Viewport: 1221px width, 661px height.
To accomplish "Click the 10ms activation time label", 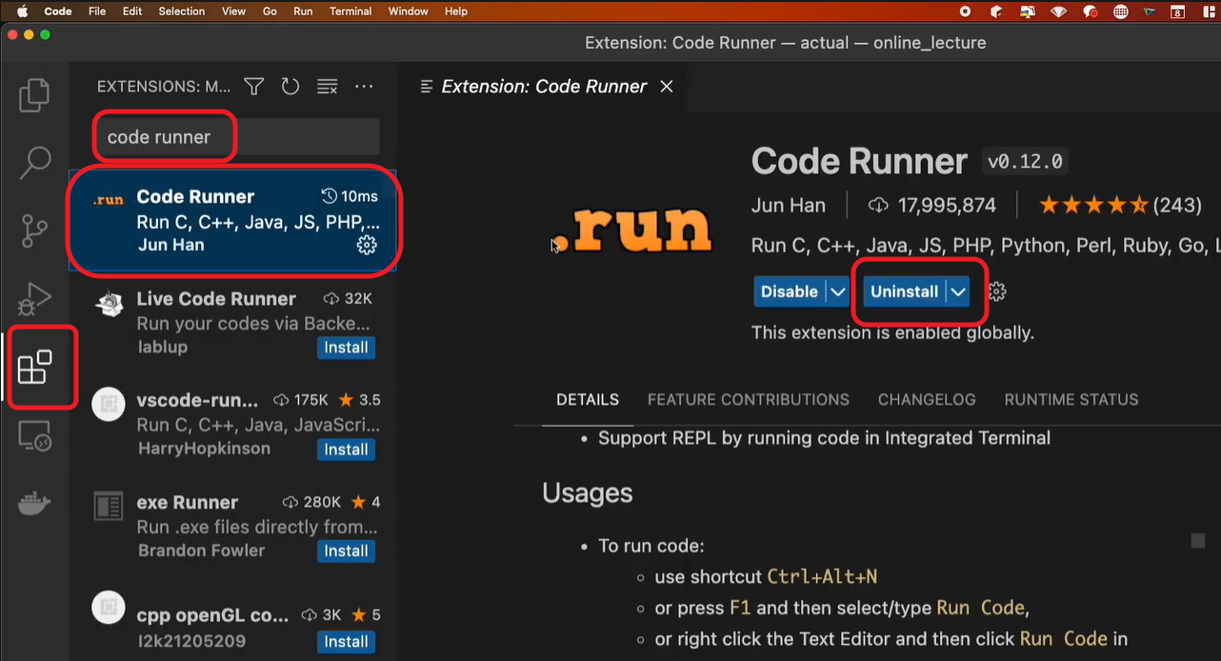I will [x=350, y=196].
